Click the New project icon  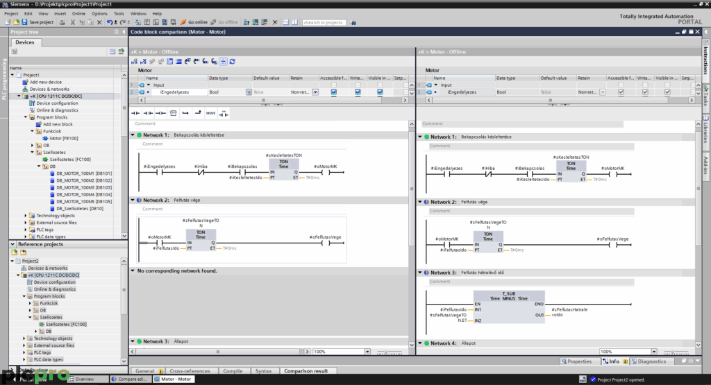point(8,22)
